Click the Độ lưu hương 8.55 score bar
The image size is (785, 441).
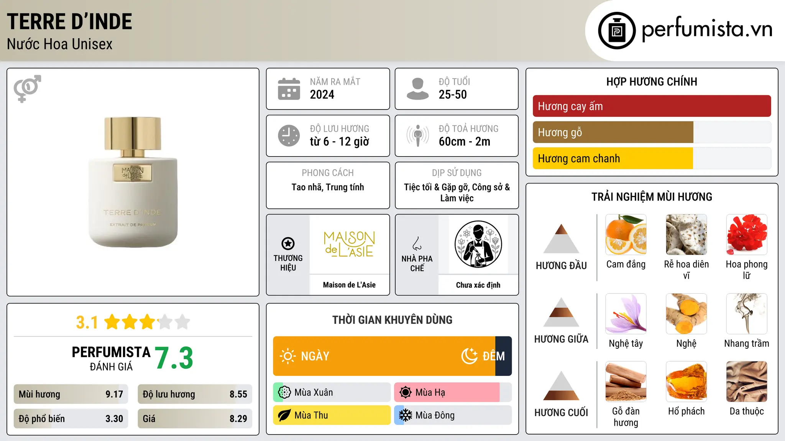(195, 394)
